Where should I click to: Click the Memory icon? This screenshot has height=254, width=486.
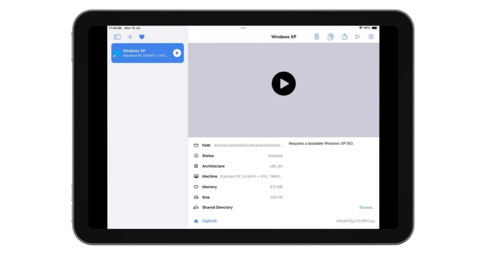(x=196, y=187)
